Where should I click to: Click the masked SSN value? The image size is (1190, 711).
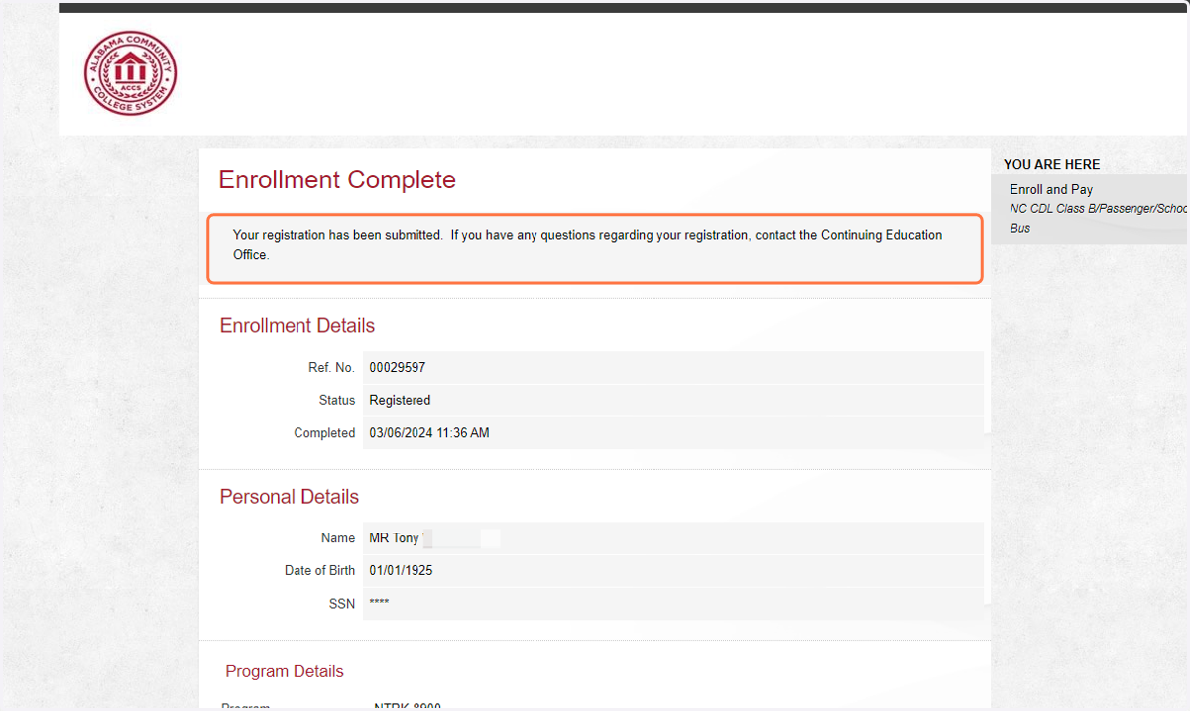tap(379, 604)
